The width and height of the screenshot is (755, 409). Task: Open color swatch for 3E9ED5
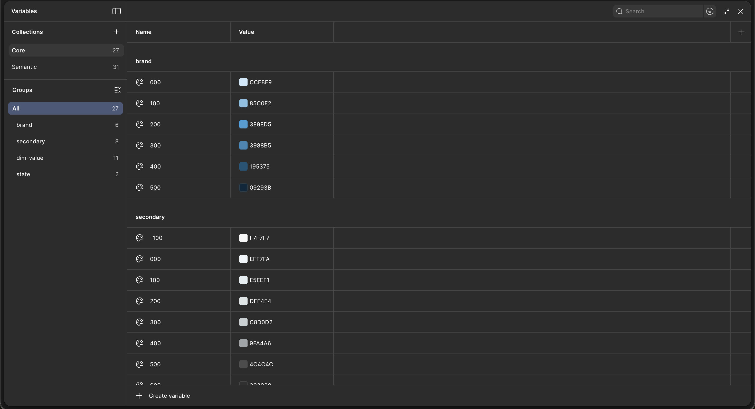coord(243,125)
